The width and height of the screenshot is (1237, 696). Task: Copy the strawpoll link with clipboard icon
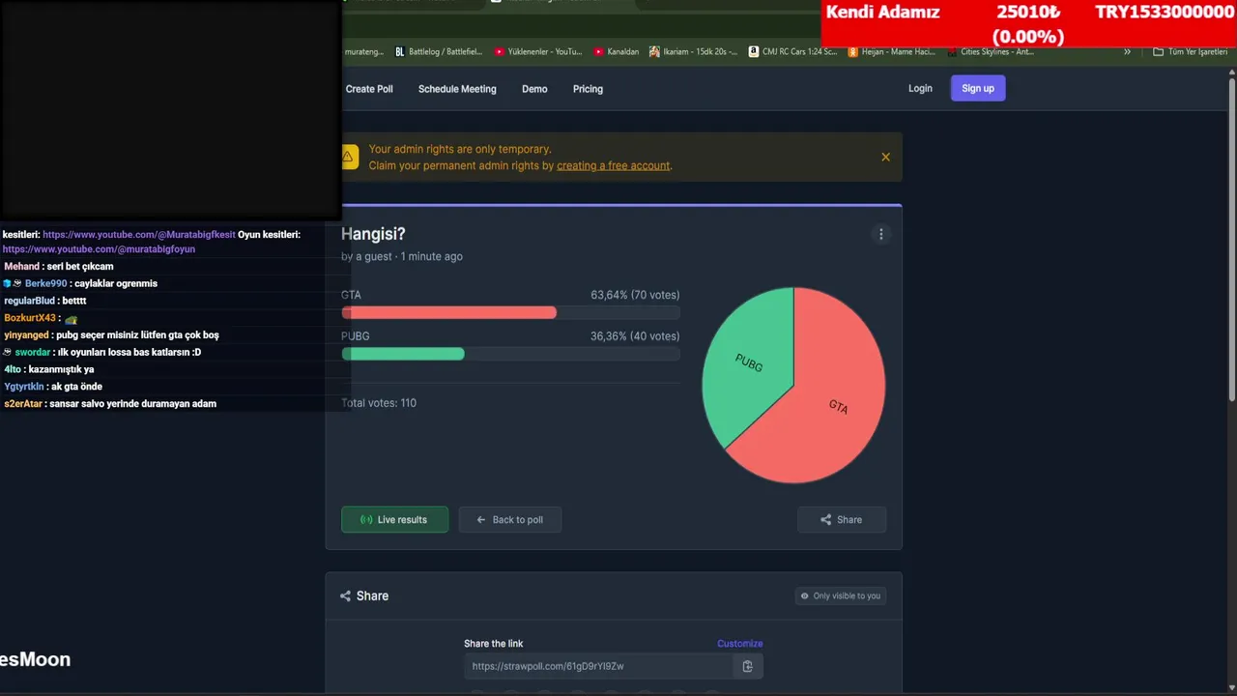coord(747,666)
